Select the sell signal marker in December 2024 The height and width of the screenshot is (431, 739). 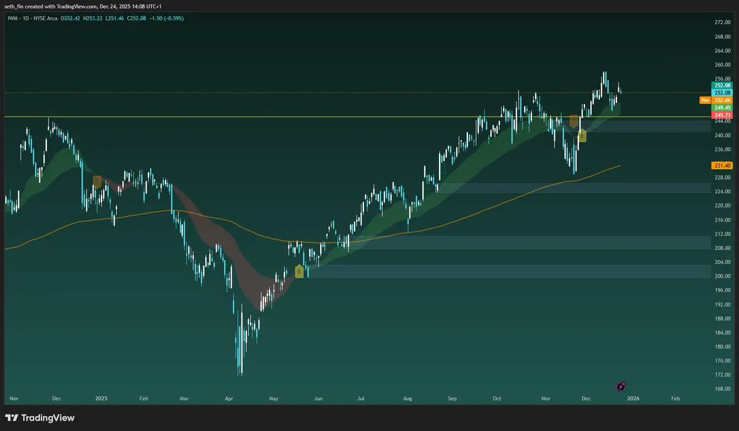click(x=97, y=181)
